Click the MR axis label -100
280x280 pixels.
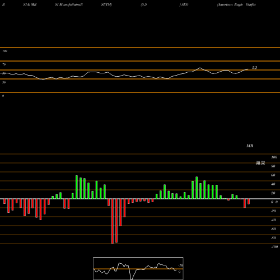274,247
